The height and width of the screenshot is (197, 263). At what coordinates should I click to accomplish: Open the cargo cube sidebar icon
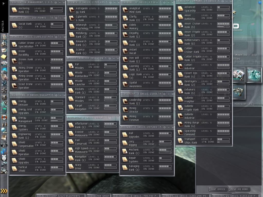tap(4, 97)
